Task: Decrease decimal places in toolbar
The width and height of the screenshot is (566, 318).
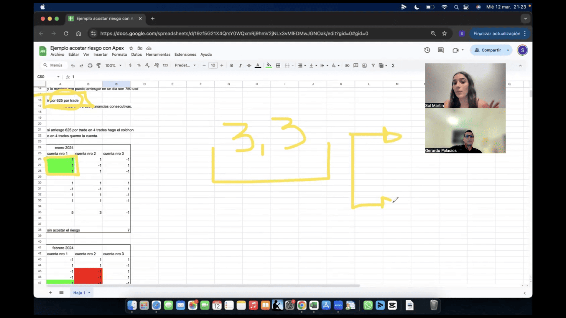Action: [x=147, y=65]
